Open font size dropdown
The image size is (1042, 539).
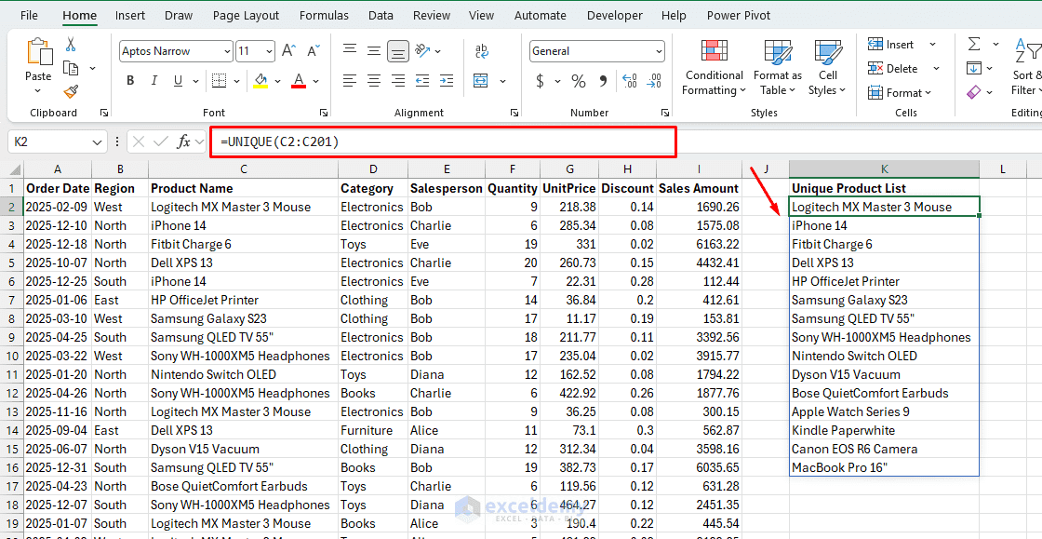pyautogui.click(x=269, y=51)
